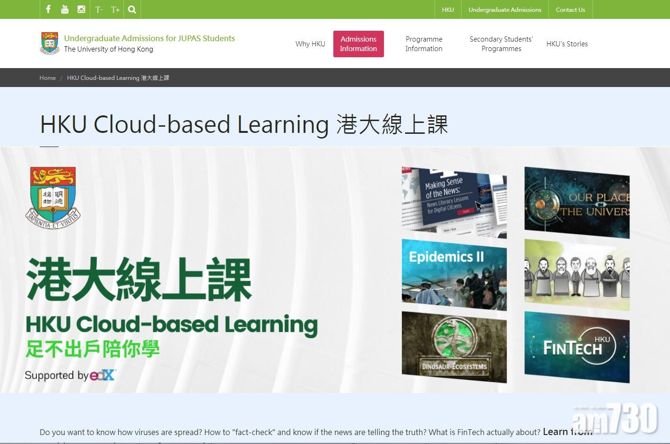Viewport: 670px width, 444px height.
Task: Open the Secondary Students' Programmes menu
Action: click(501, 44)
